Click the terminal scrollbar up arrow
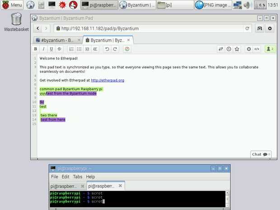The image size is (280, 210). [227, 193]
